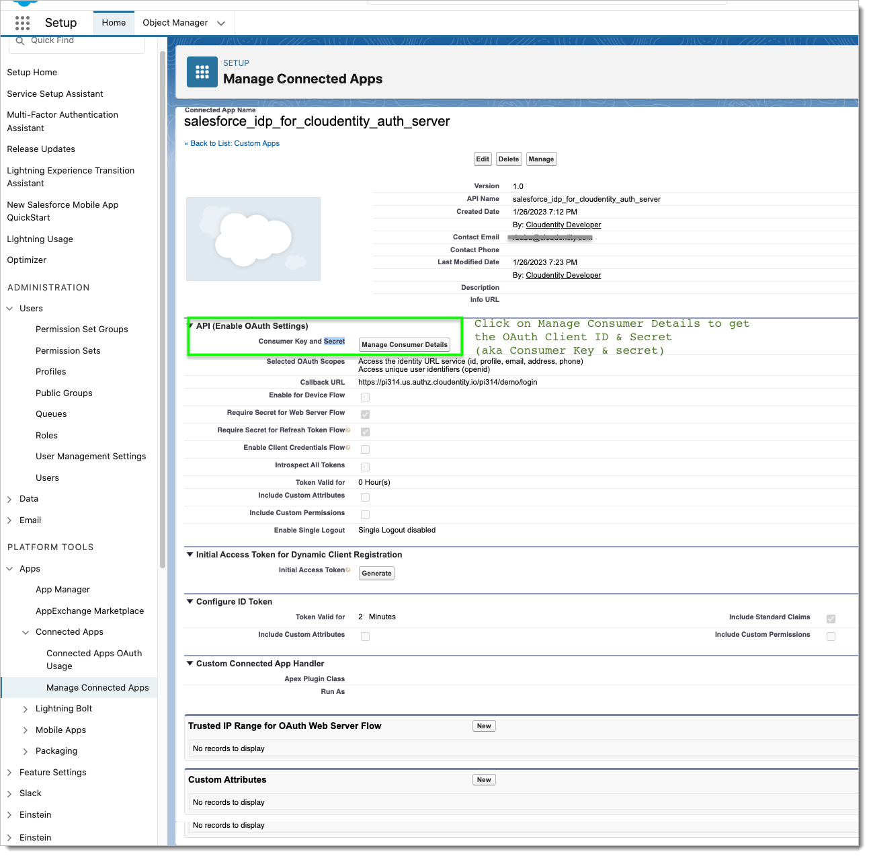Toggle Require Secret for Web Server Flow checkbox
Screen dimensions: 869x856
point(365,414)
